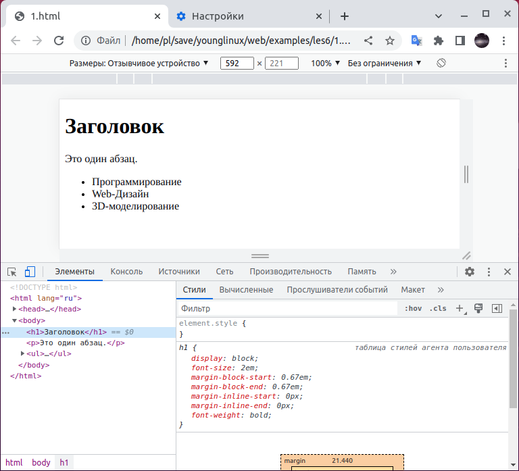Open the Память tab
This screenshot has height=471, width=519.
(x=362, y=272)
